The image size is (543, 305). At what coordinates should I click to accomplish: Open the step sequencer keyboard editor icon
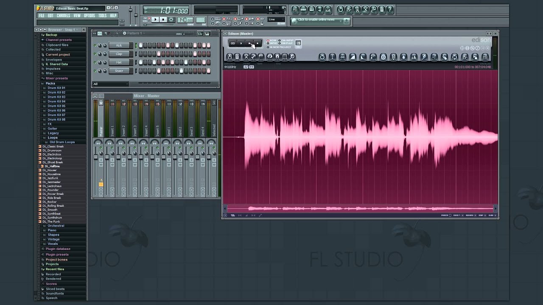(x=207, y=33)
